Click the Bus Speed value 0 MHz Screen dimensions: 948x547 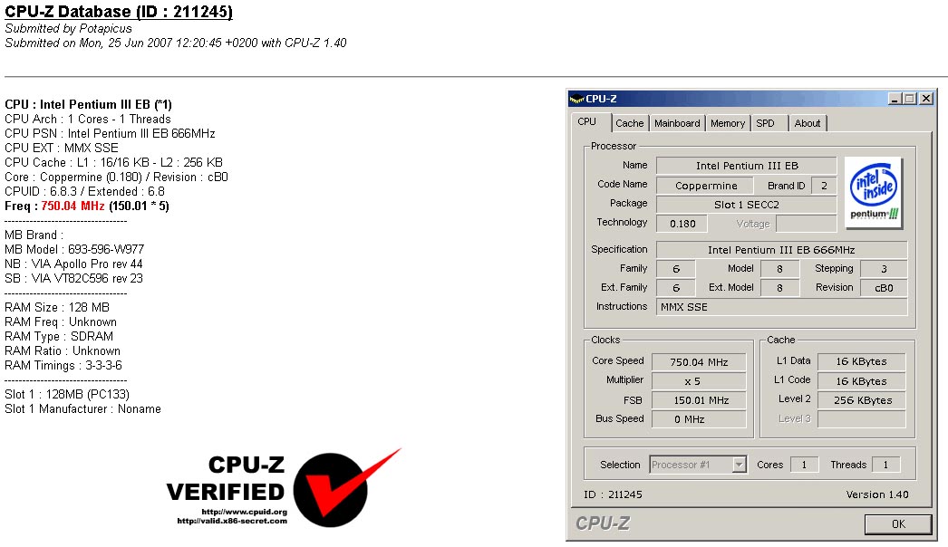click(x=699, y=419)
